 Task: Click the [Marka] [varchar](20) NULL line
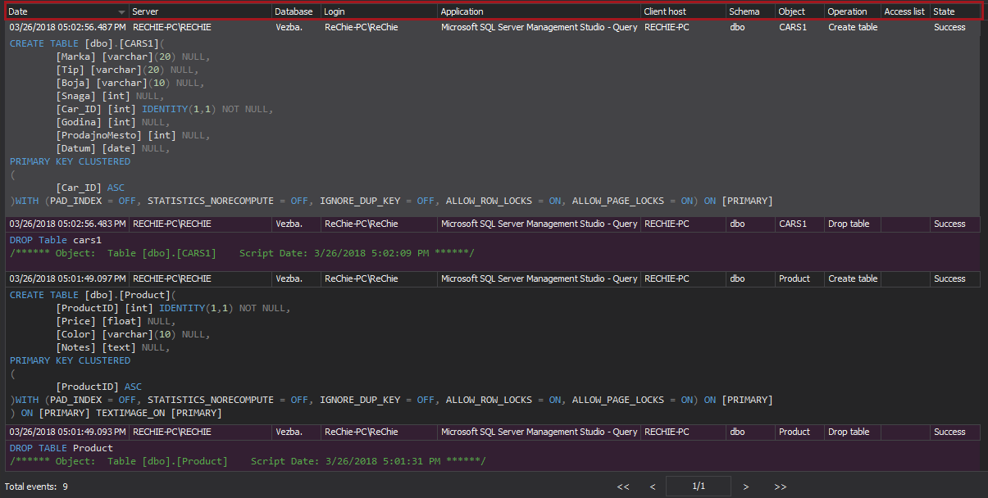click(x=133, y=57)
